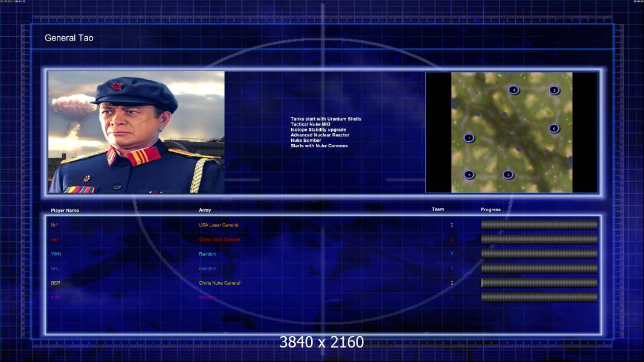Click the 'Advanced Nuclear Reactor' line

[x=320, y=135]
